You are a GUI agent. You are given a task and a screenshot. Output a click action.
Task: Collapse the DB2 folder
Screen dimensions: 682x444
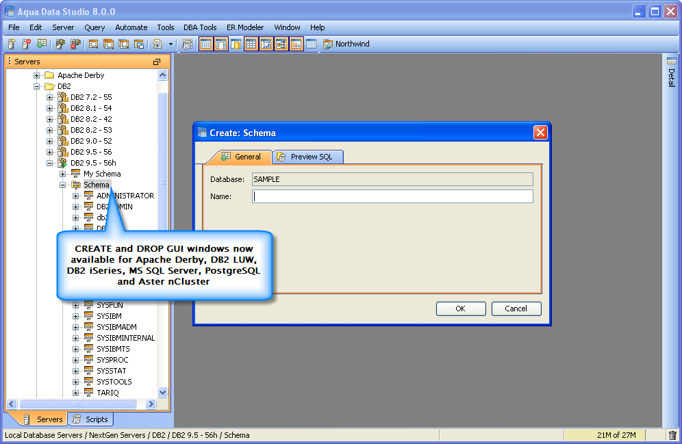[x=36, y=86]
